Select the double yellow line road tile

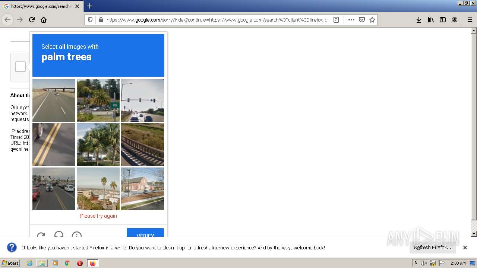pyautogui.click(x=54, y=144)
